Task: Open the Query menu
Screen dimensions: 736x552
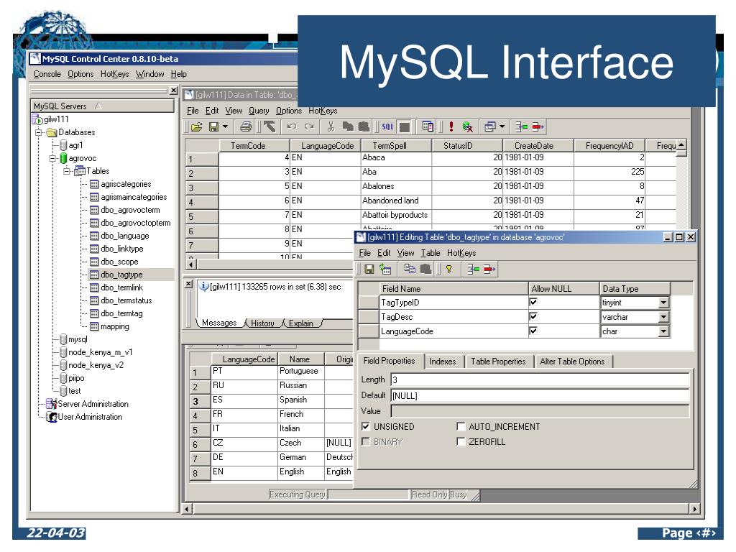Action: tap(259, 111)
